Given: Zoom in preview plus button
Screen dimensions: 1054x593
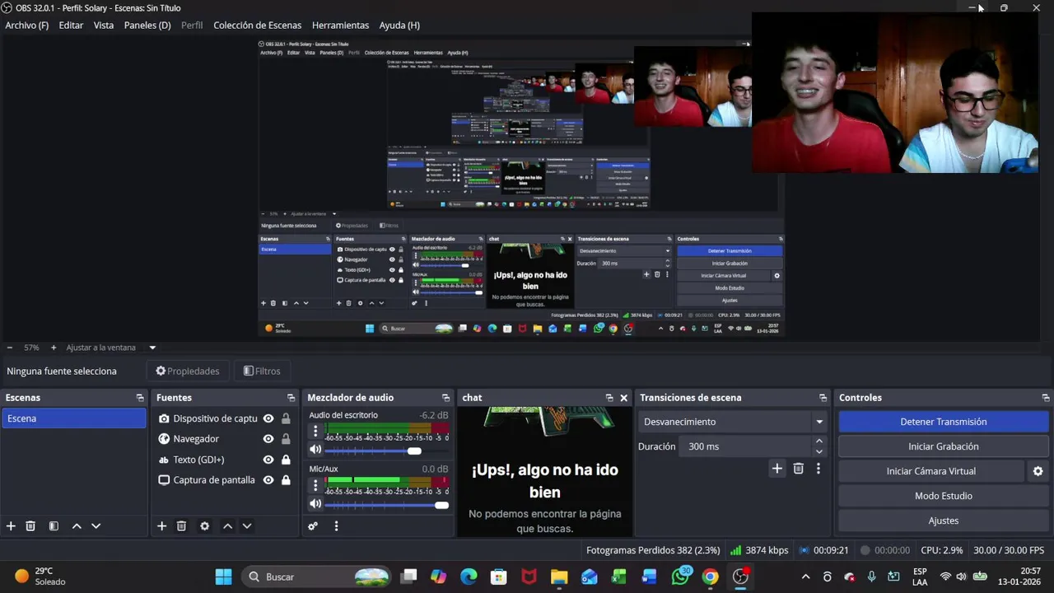Looking at the screenshot, I should click(54, 348).
